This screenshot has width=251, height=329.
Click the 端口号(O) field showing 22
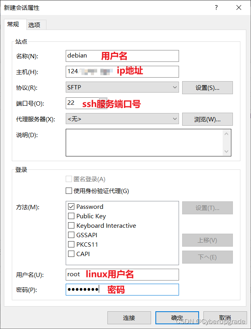coord(86,103)
